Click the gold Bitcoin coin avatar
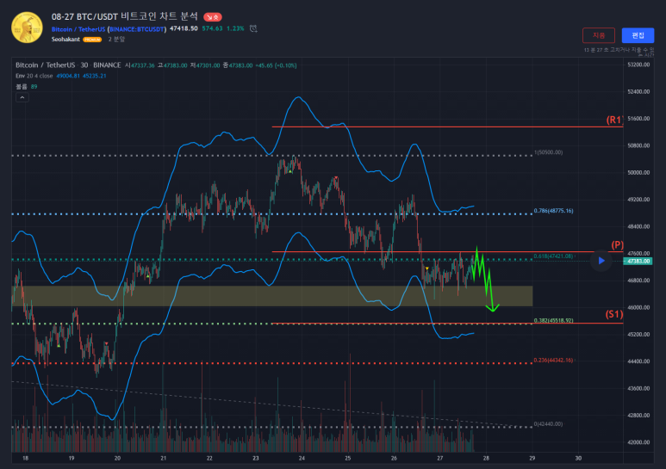 [28, 27]
